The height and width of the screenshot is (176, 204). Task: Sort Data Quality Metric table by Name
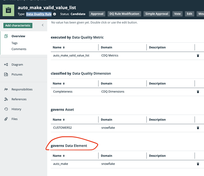click(58, 47)
